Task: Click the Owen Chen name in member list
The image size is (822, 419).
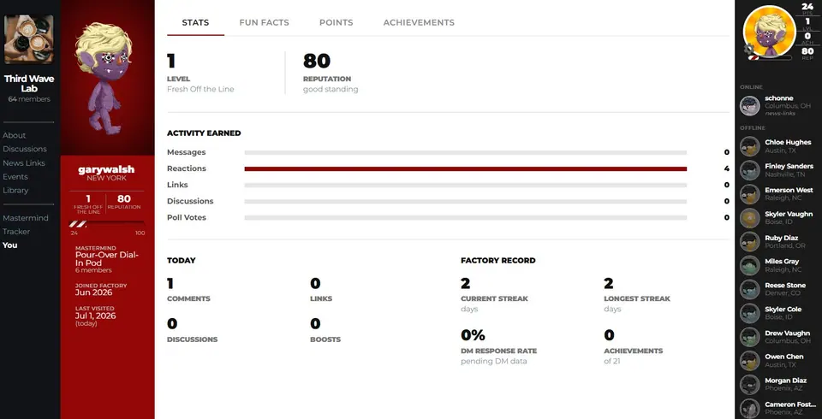Action: coord(783,357)
